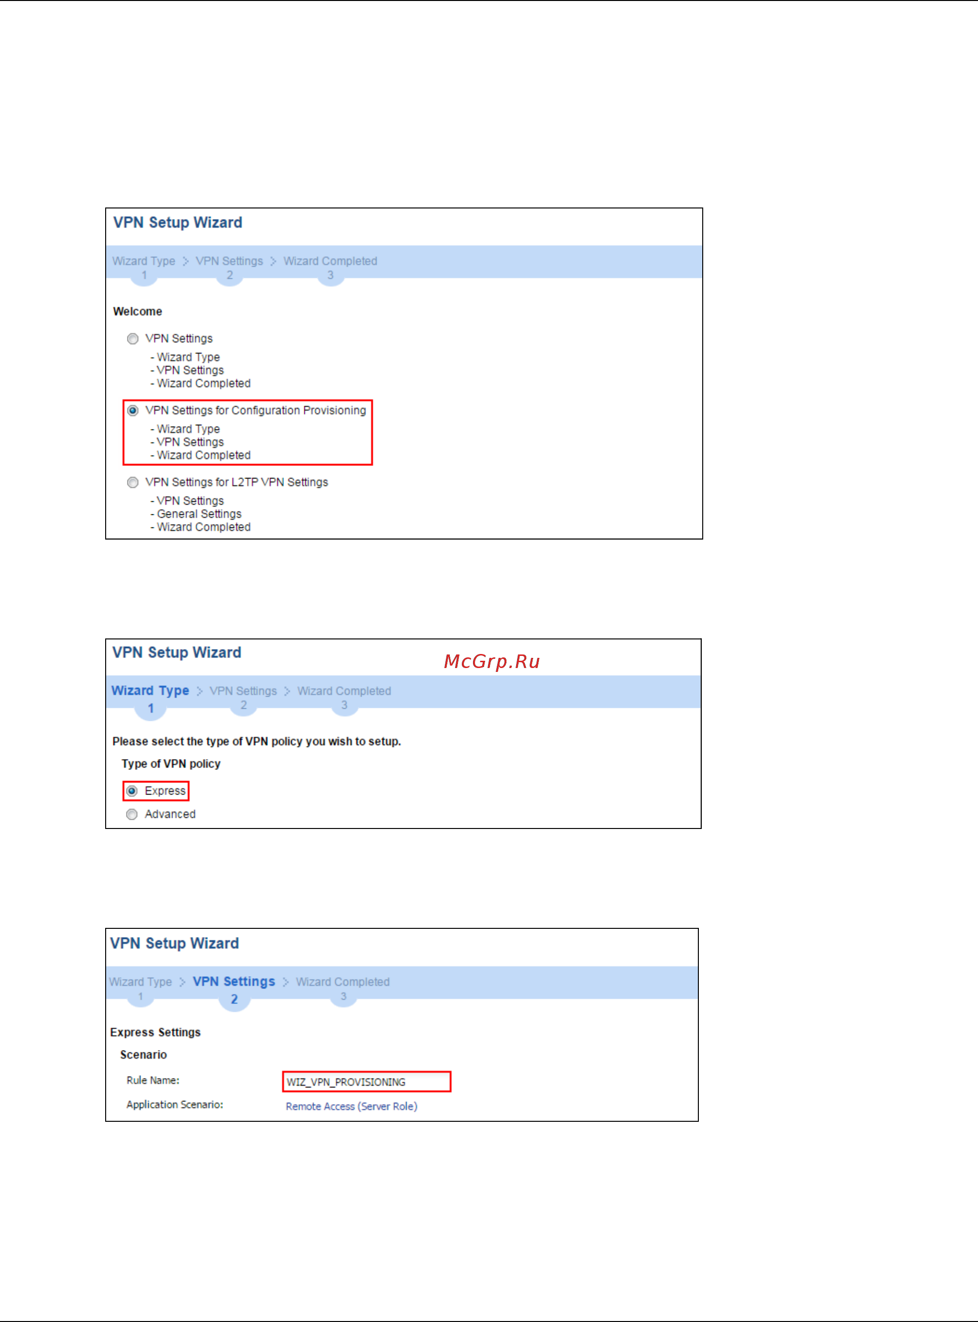Click the 'Scenario' subheading
Viewport: 978px width, 1322px height.
(143, 1055)
